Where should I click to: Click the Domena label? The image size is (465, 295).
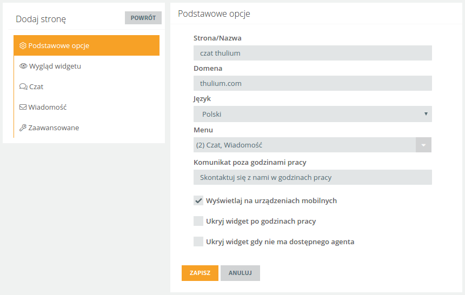click(x=208, y=69)
